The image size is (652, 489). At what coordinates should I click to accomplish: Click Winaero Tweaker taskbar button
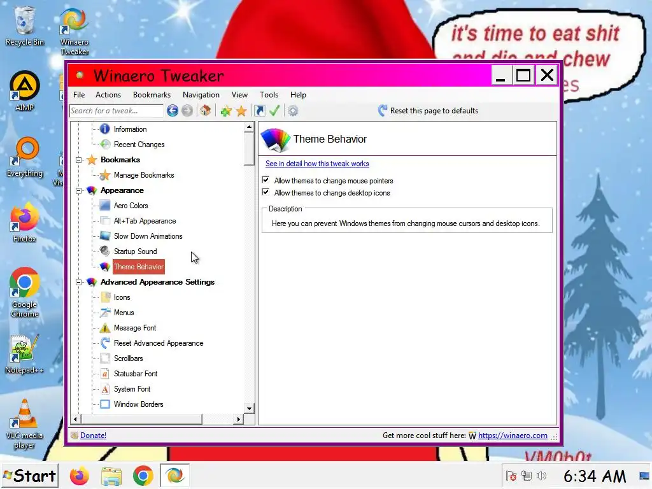[174, 476]
